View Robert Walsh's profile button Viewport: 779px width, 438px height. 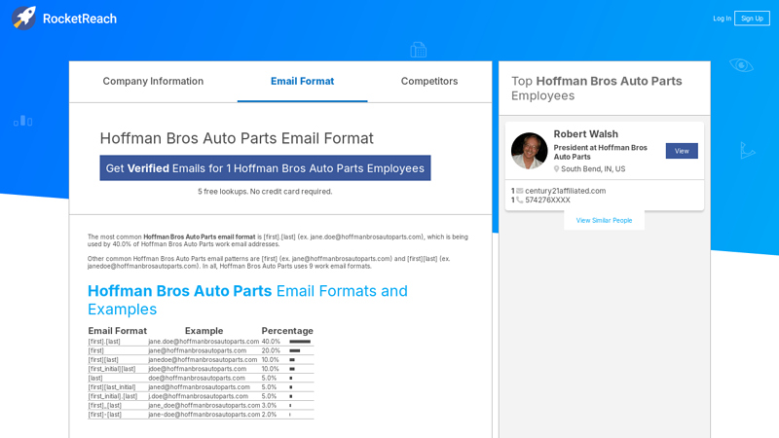[682, 151]
